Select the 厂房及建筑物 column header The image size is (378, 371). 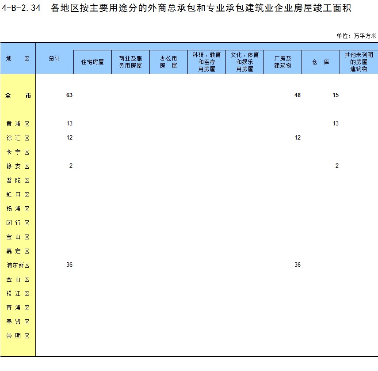pyautogui.click(x=283, y=62)
